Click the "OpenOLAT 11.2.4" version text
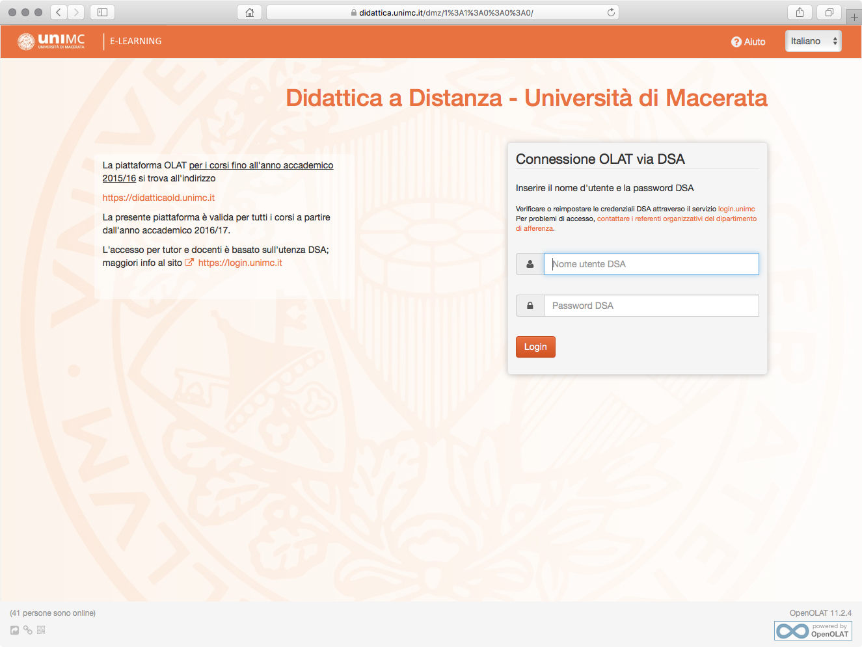862x647 pixels. [x=820, y=613]
